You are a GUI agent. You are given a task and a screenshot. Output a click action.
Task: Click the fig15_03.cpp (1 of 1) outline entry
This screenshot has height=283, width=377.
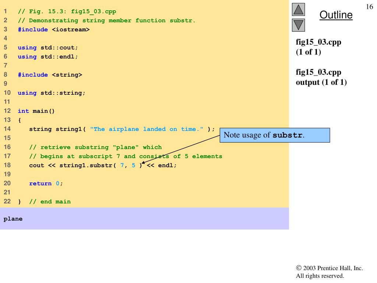pos(318,47)
